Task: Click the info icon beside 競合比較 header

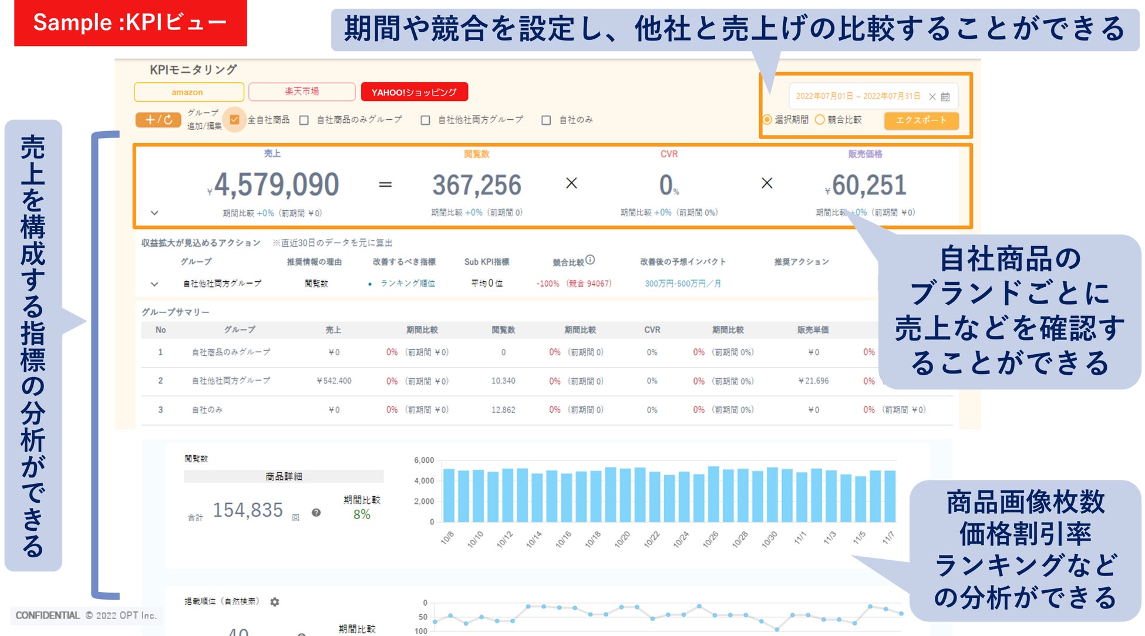Action: [590, 260]
